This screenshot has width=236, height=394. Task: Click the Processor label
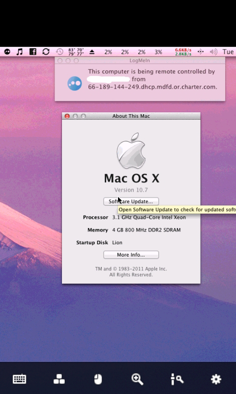(95, 217)
